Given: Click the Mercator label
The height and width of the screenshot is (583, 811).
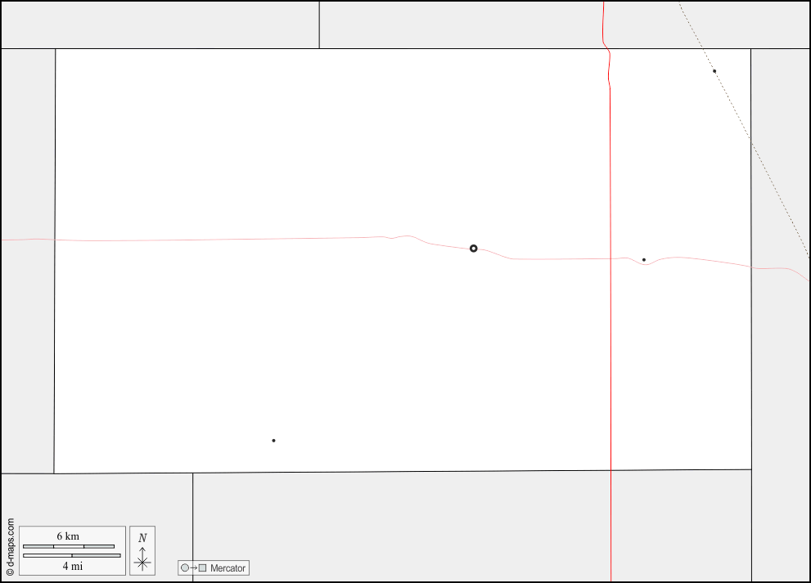Looking at the screenshot, I should [228, 568].
